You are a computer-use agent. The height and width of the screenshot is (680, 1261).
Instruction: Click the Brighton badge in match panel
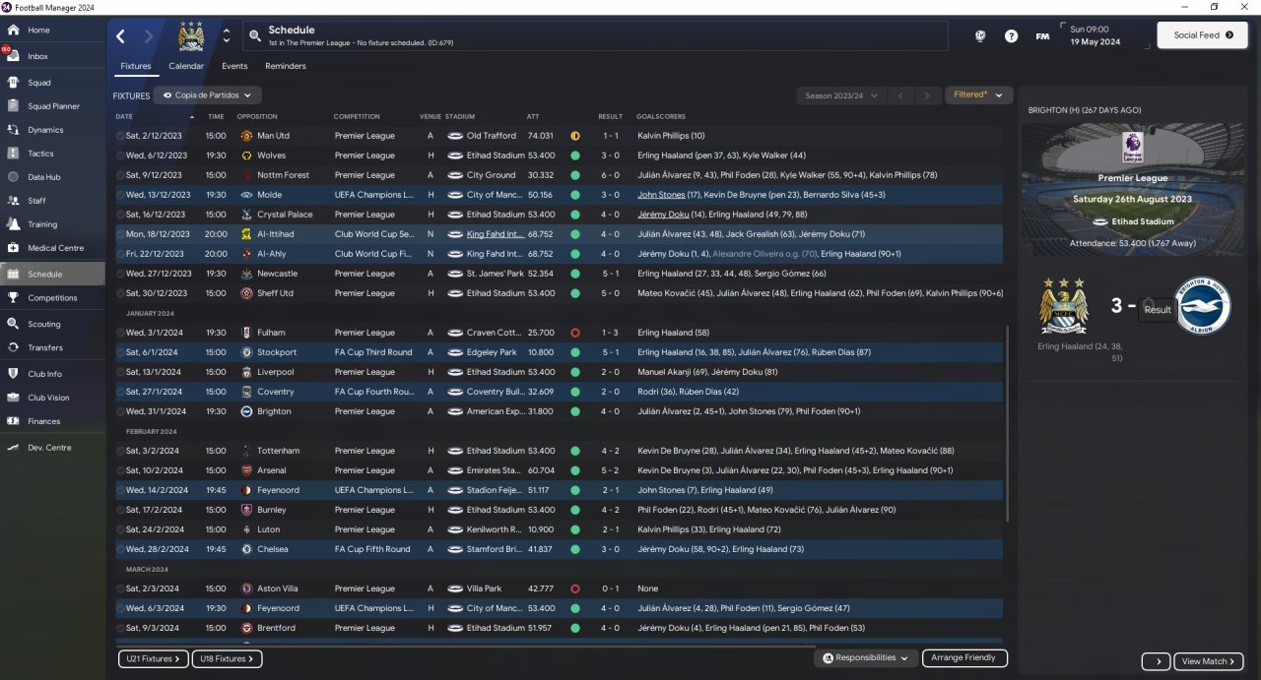[1203, 306]
